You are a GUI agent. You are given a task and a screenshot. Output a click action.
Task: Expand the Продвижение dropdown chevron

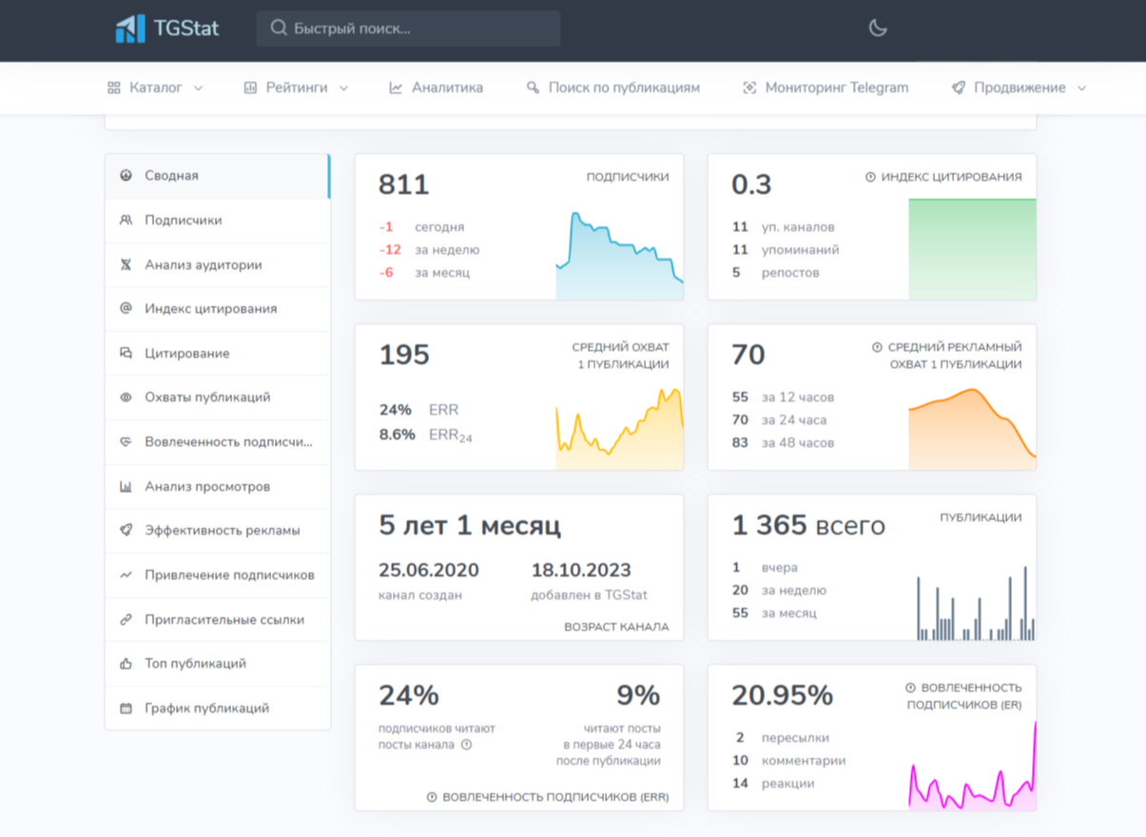(x=1081, y=88)
